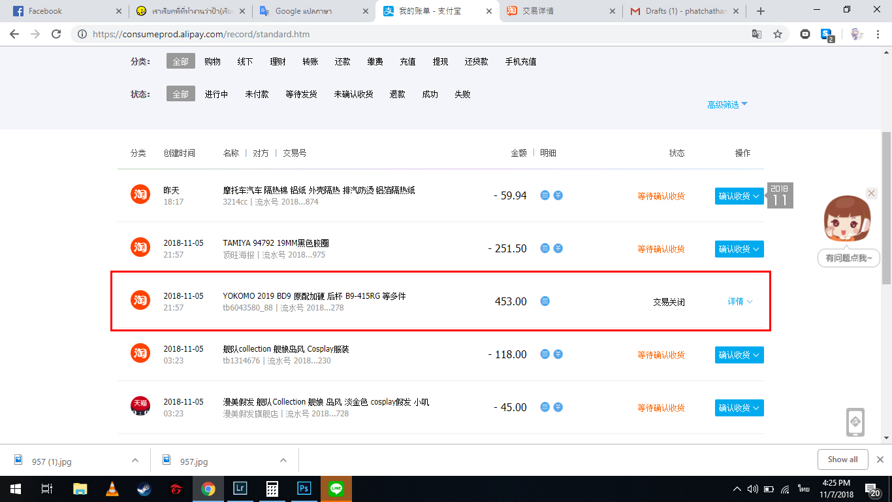Click the yen icon beside the -251.50 amount
Image resolution: width=892 pixels, height=502 pixels.
(x=558, y=248)
